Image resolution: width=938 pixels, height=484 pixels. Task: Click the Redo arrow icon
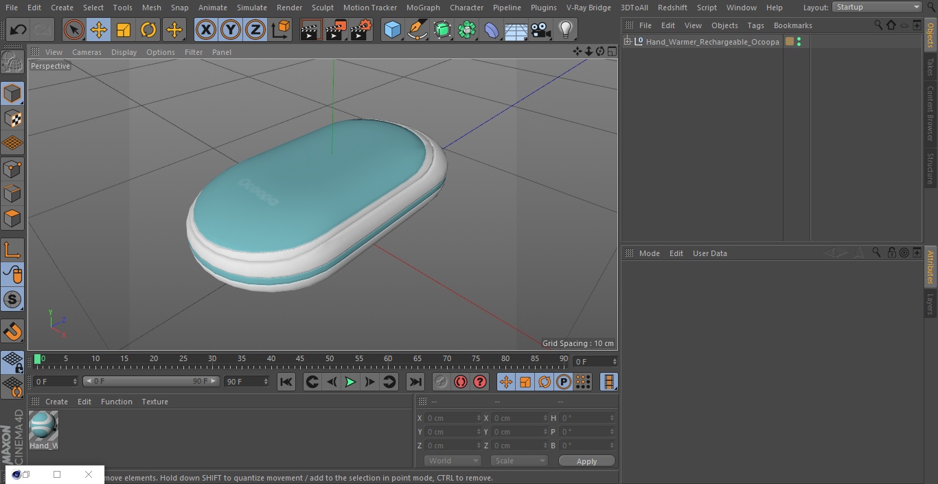click(x=43, y=30)
